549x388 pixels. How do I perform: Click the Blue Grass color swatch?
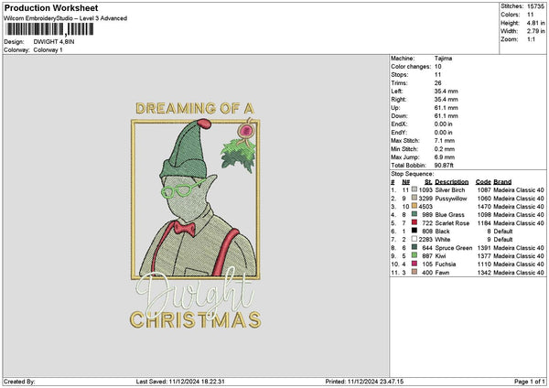coord(414,215)
